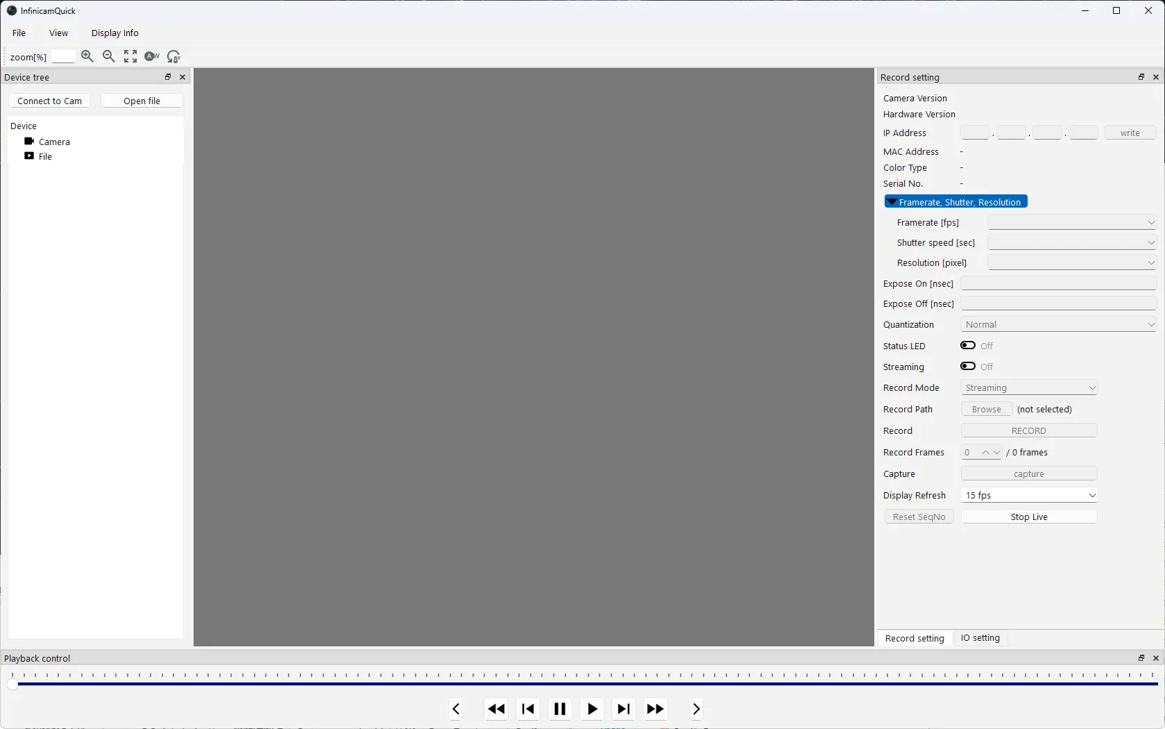
Task: Float the Record setting panel
Action: tap(1141, 77)
